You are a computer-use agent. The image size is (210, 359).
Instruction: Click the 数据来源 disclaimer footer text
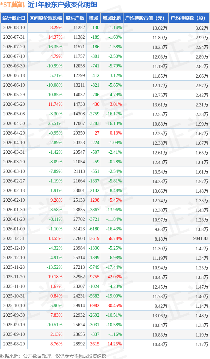pos(53,356)
